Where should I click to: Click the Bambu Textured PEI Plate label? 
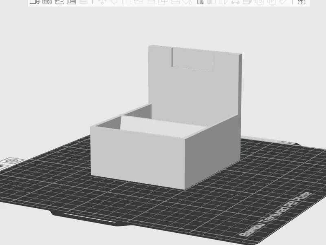pyautogui.click(x=275, y=215)
